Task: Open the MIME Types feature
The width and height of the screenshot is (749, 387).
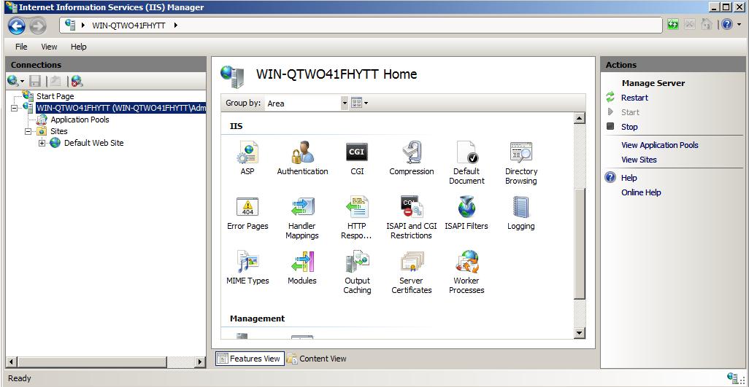Action: pos(247,268)
